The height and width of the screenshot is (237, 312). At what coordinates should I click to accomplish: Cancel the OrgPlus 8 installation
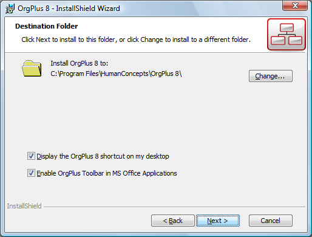tap(271, 221)
